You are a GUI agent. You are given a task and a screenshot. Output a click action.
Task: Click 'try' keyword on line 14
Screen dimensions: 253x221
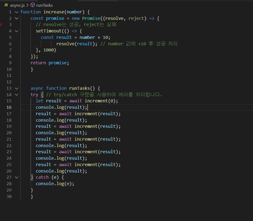34,95
